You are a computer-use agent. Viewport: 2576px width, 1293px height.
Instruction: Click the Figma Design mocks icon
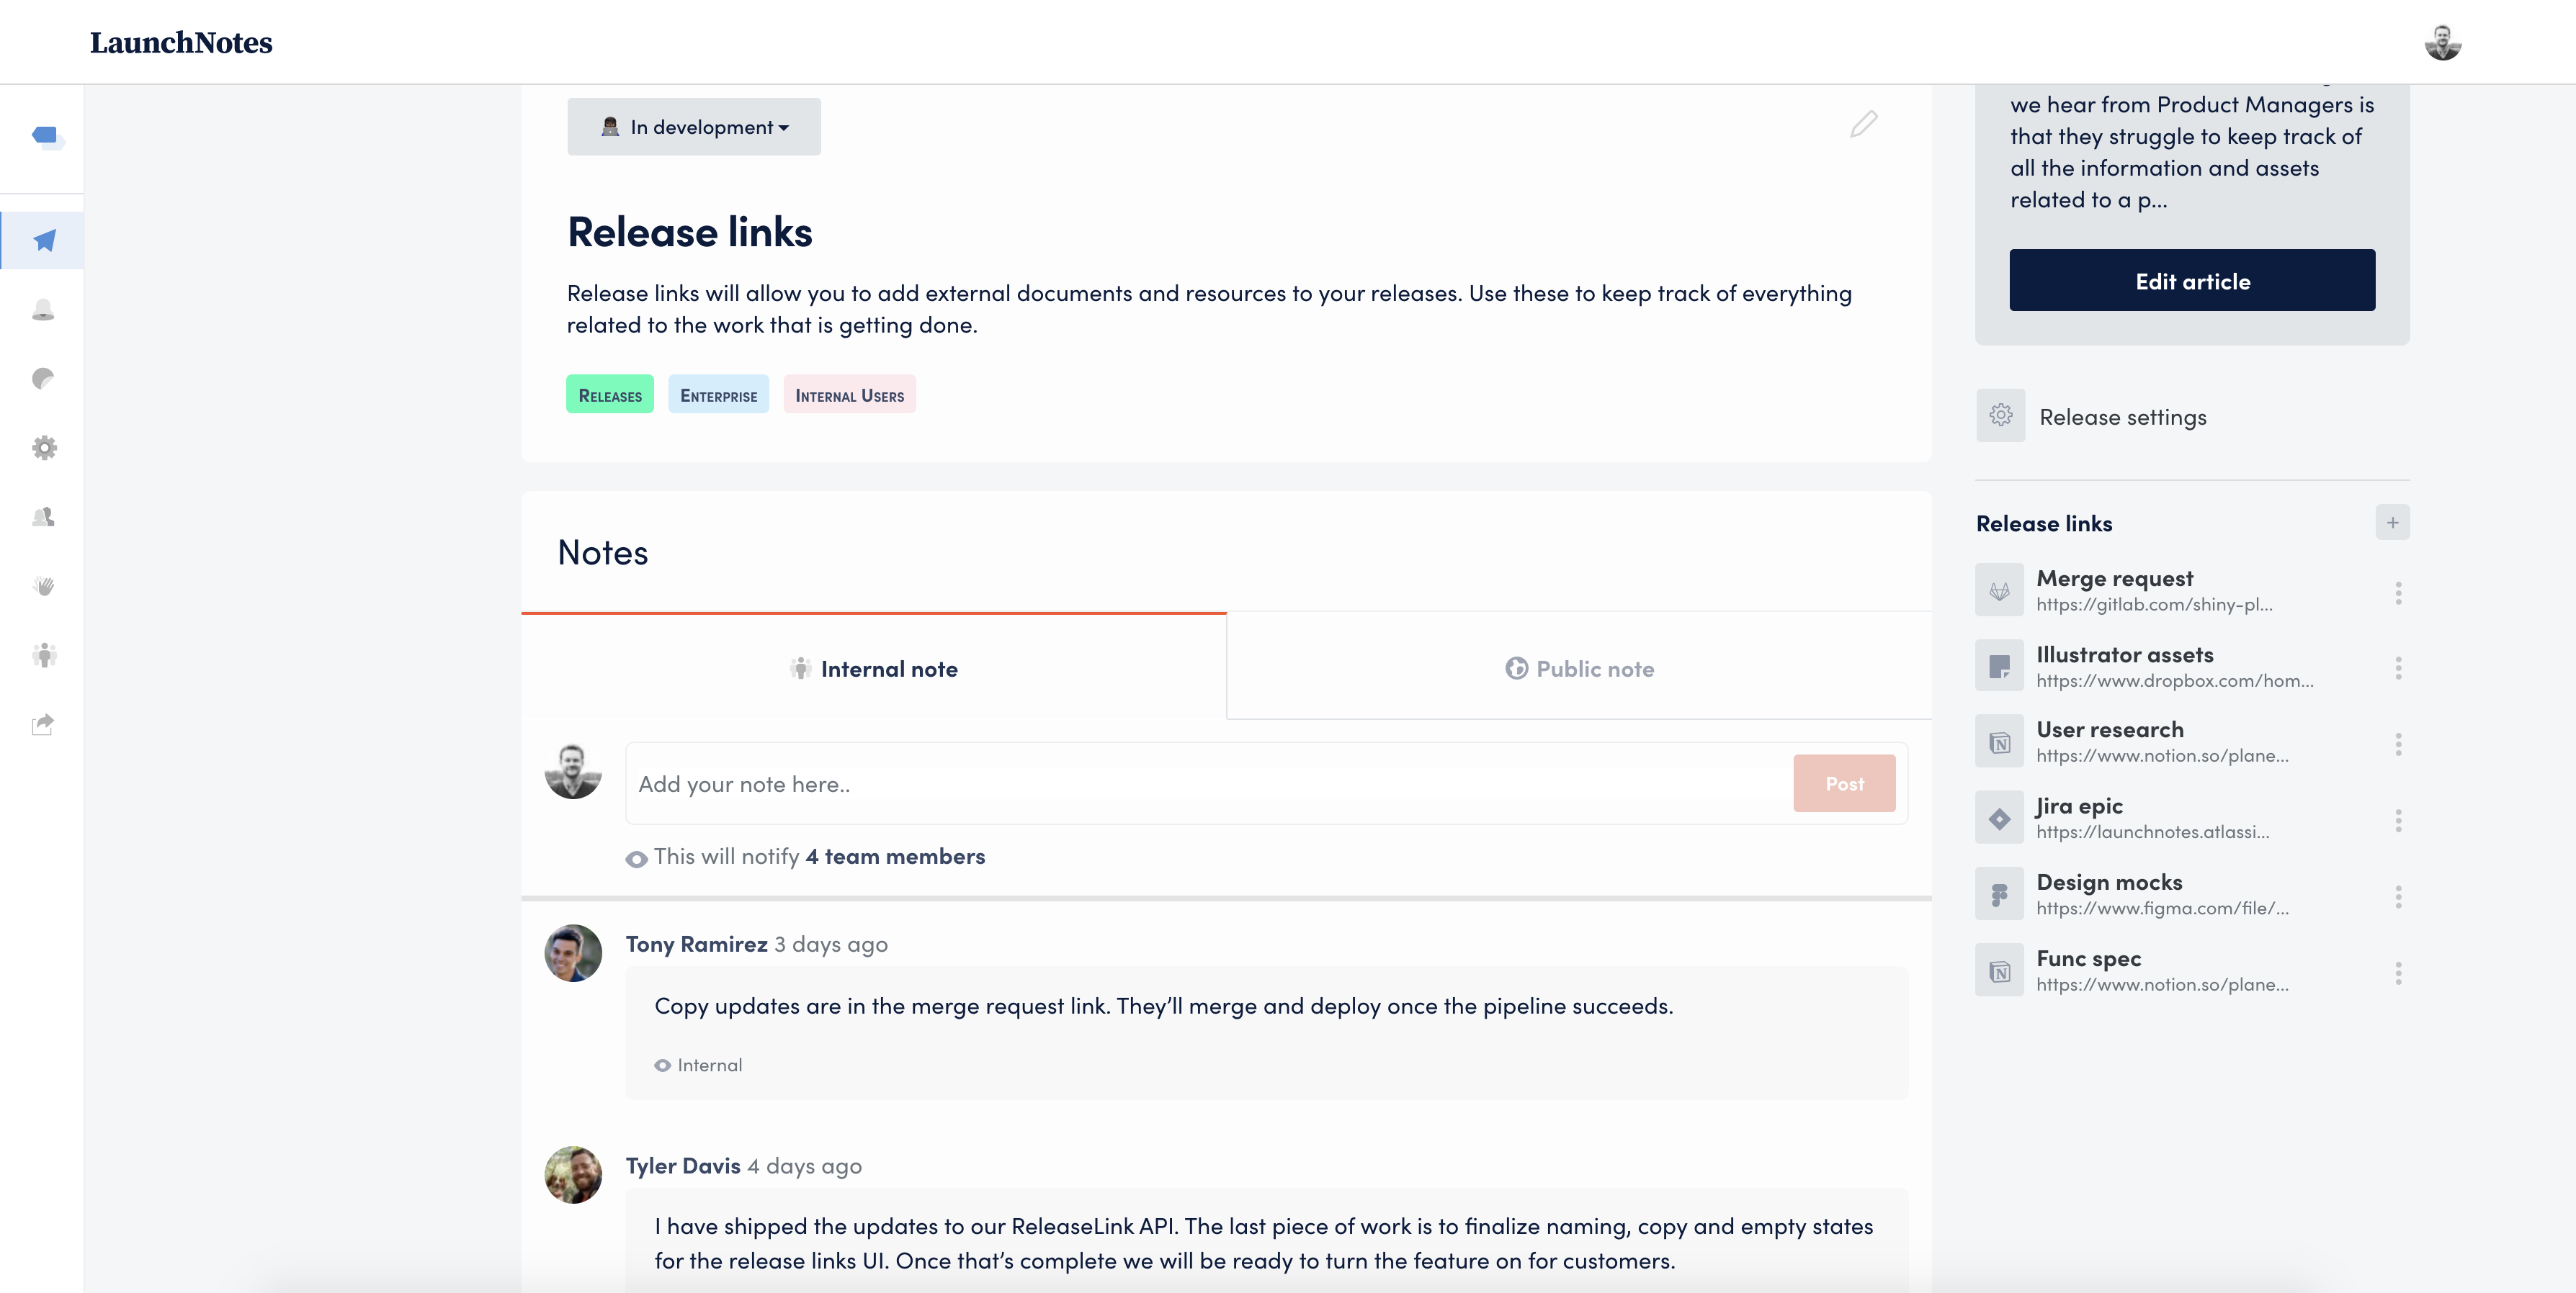point(1999,894)
